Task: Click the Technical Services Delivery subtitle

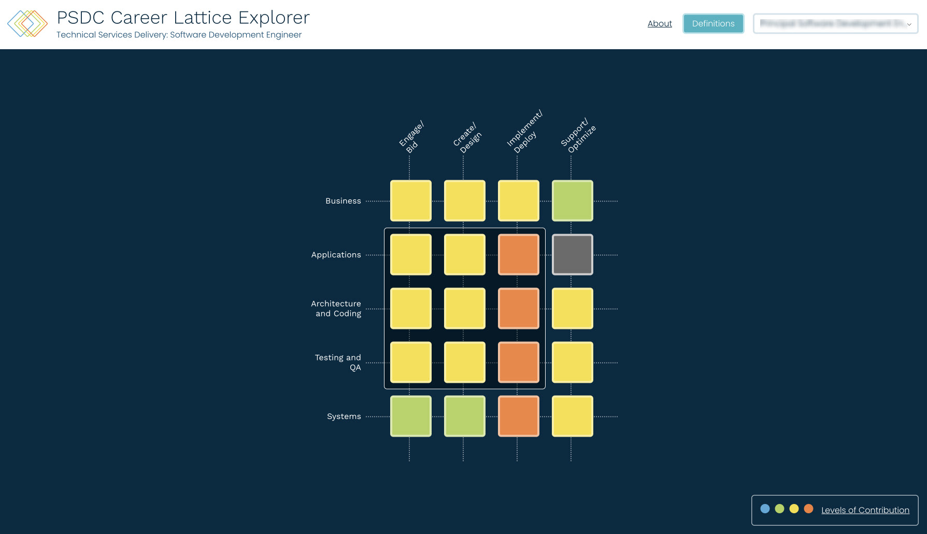Action: pos(179,35)
